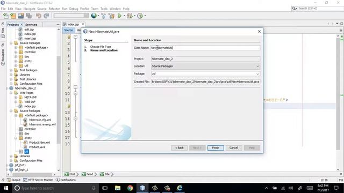This screenshot has width=344, height=193.
Task: Select hibernate.reveng.xml in project tree
Action: [x=42, y=124]
